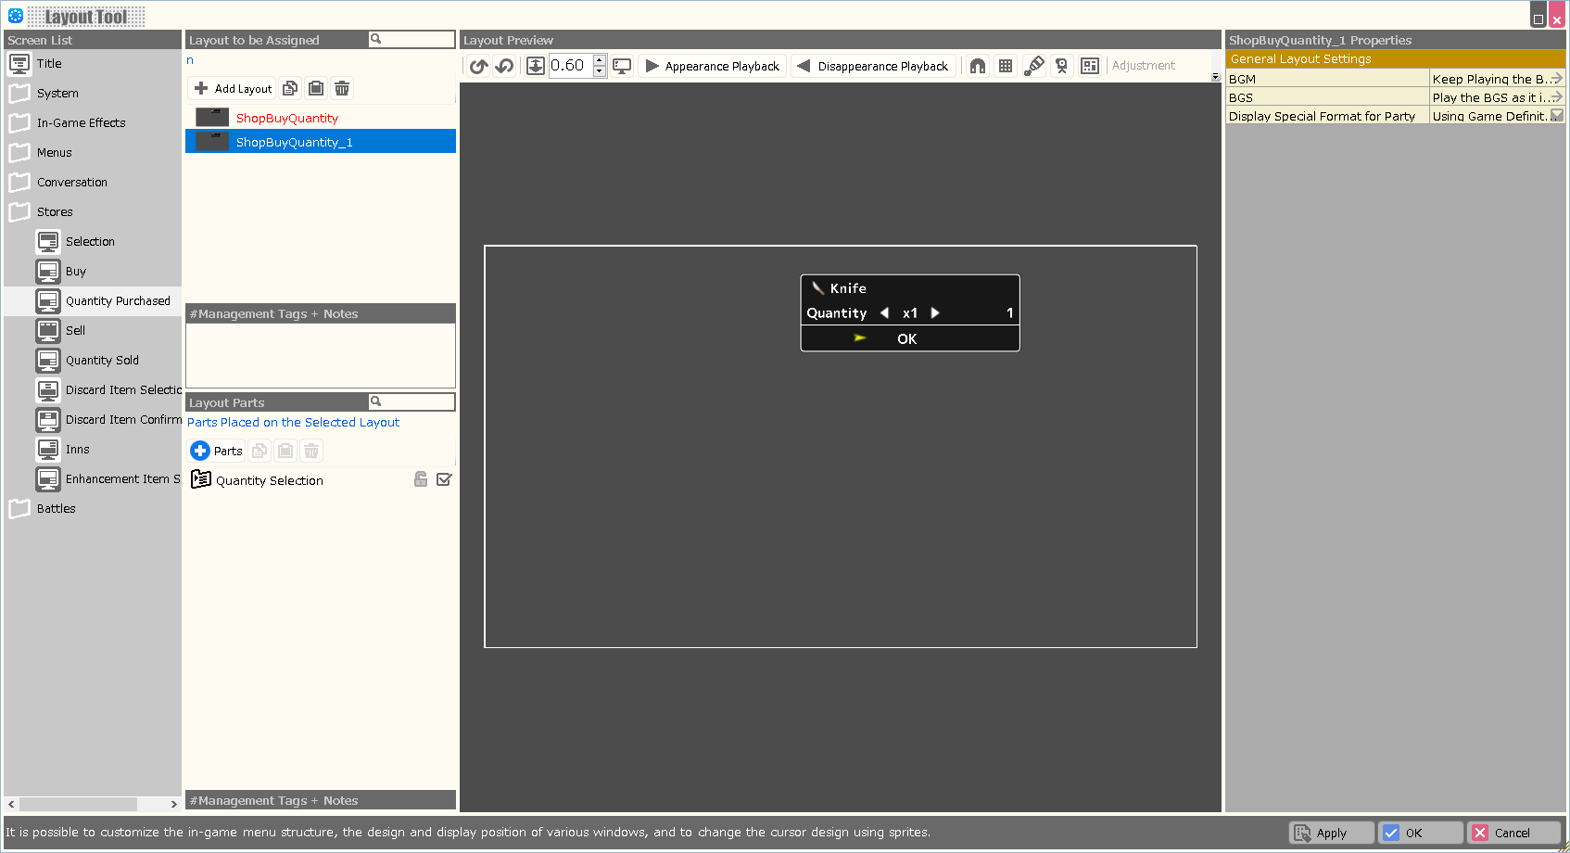Click the eyedropper icon in preview toolbar

coord(1034,66)
